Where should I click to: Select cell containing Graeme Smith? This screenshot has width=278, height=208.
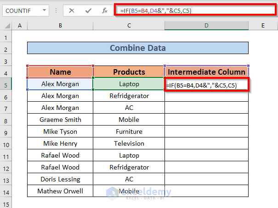point(60,120)
